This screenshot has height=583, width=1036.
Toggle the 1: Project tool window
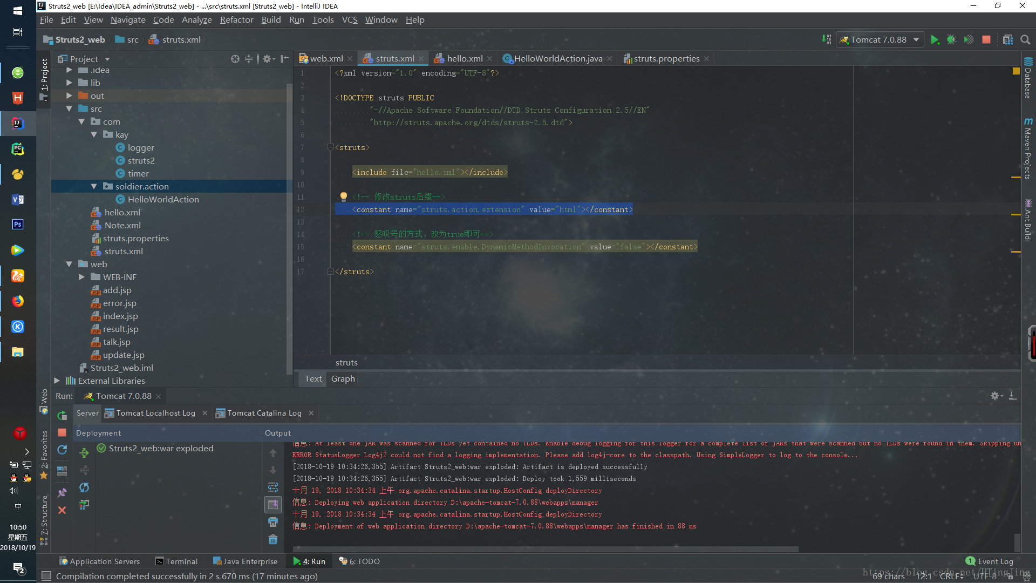pyautogui.click(x=44, y=79)
